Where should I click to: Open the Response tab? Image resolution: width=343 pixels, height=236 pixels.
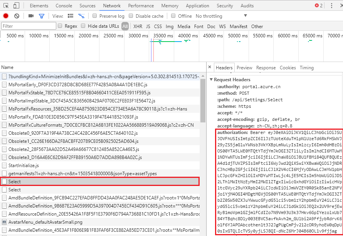266,68
